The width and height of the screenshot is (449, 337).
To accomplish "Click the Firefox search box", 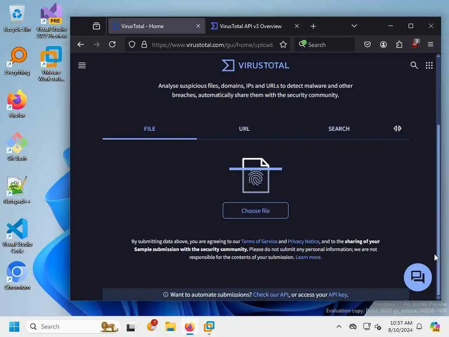I will click(x=324, y=44).
